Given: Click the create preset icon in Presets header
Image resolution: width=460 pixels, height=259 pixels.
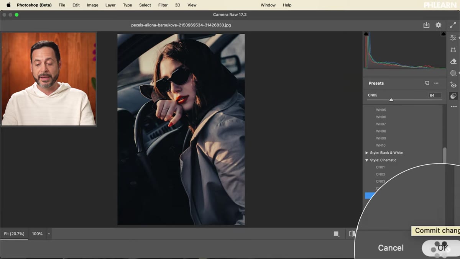Looking at the screenshot, I should click(x=427, y=83).
